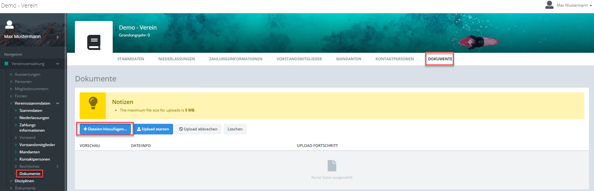Open Zahlungsinformationen sidebar sub-item
Image resolution: width=594 pixels, height=191 pixels.
32,128
